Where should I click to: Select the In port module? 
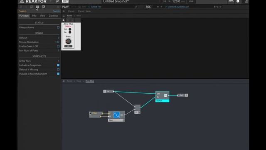pos(108,91)
